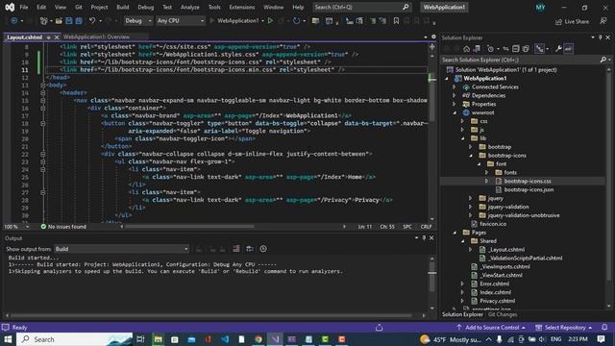Click the Pending Changes Filter clock icon

(x=490, y=49)
